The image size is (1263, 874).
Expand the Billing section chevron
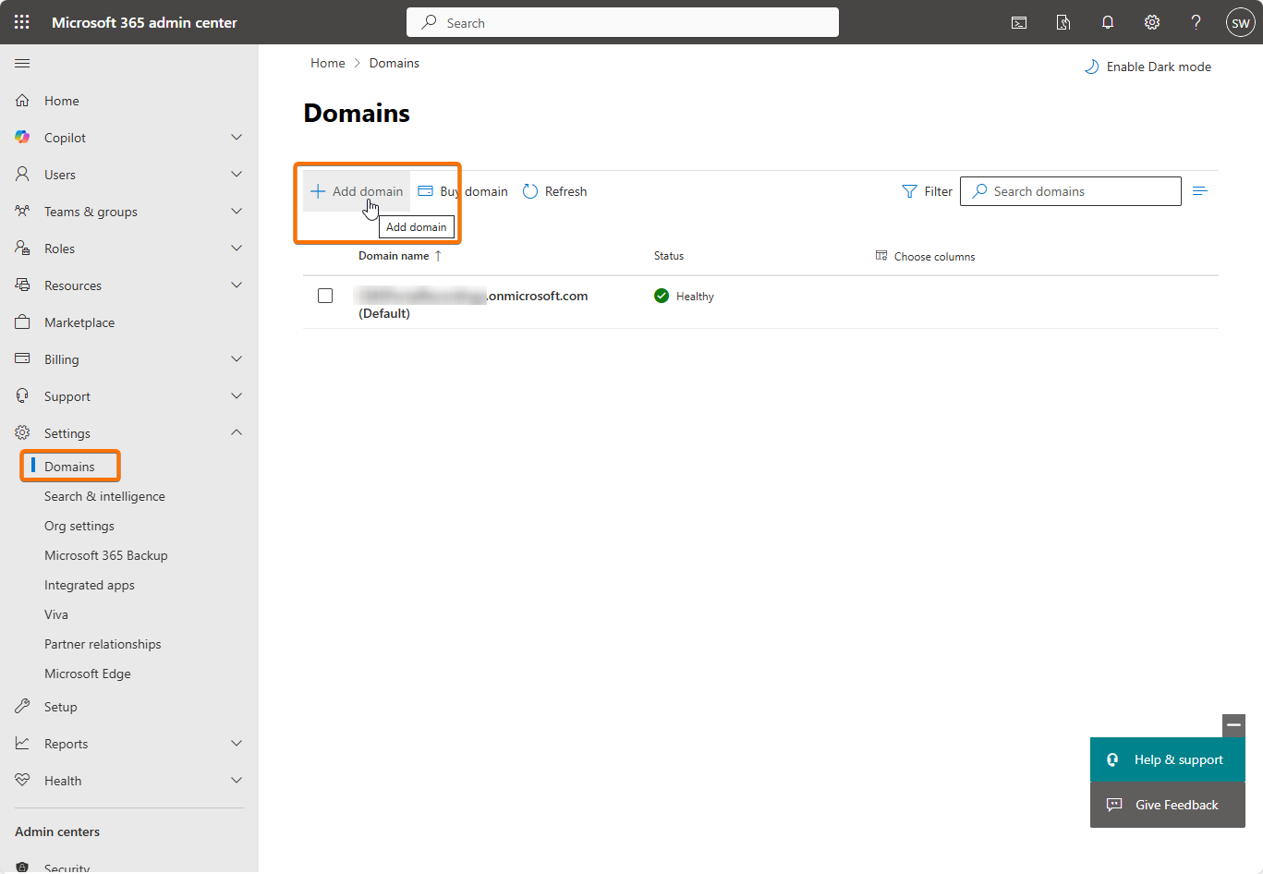pos(237,358)
